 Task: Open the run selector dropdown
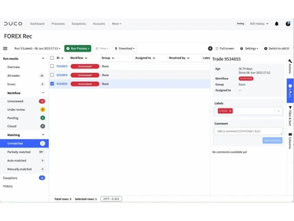[x=37, y=48]
